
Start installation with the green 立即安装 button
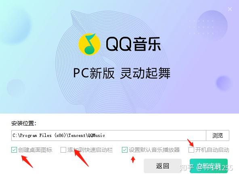point(209,166)
